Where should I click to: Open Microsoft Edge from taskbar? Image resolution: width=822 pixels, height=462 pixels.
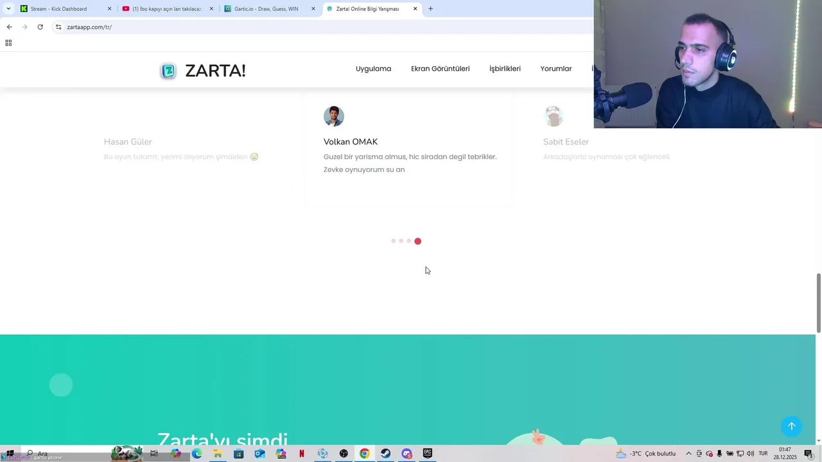pos(197,454)
